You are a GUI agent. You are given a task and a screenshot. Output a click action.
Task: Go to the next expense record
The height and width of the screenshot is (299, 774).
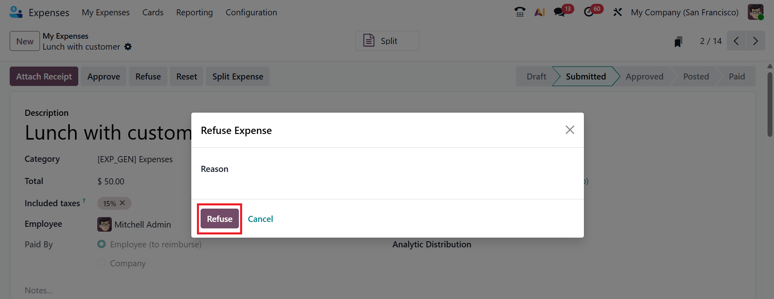[x=755, y=41]
